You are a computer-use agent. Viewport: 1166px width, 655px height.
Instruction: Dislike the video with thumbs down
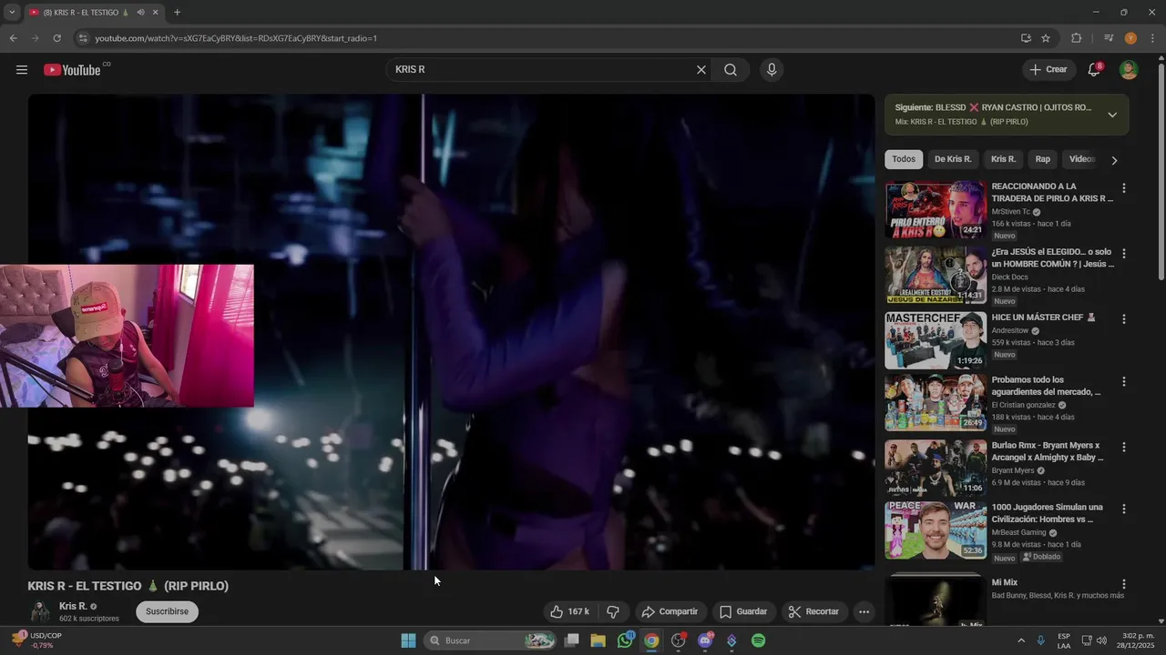pos(613,611)
